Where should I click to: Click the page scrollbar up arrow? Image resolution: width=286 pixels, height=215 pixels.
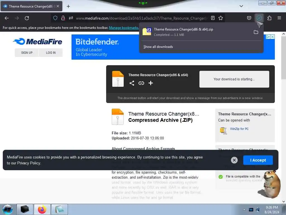coord(283,34)
